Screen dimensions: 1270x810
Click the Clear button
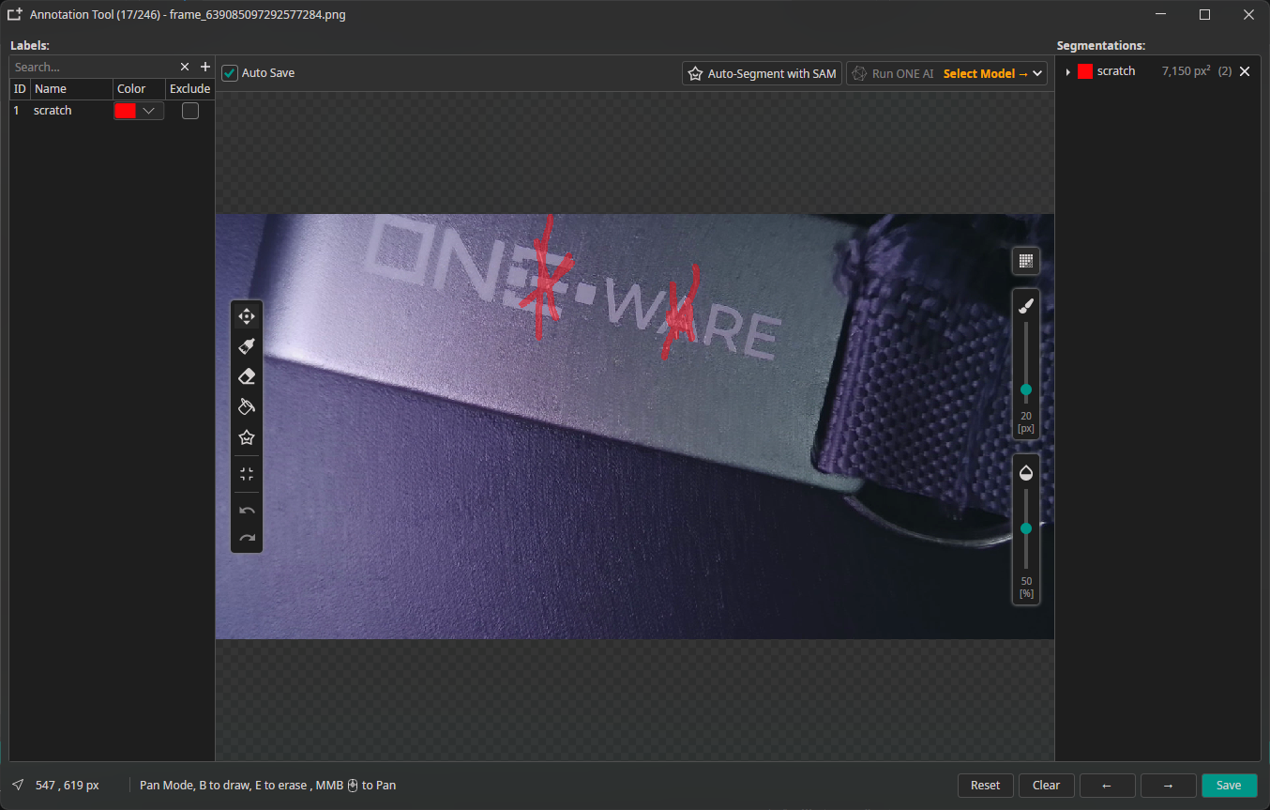pyautogui.click(x=1047, y=786)
